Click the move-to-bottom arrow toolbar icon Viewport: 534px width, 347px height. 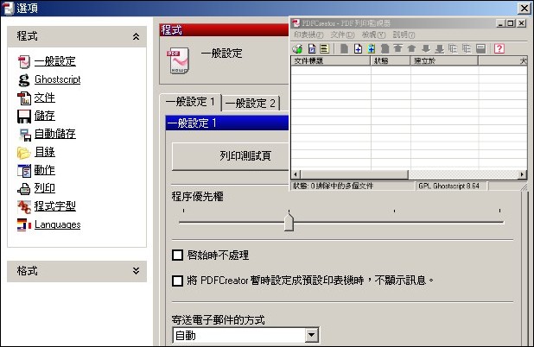pos(439,49)
